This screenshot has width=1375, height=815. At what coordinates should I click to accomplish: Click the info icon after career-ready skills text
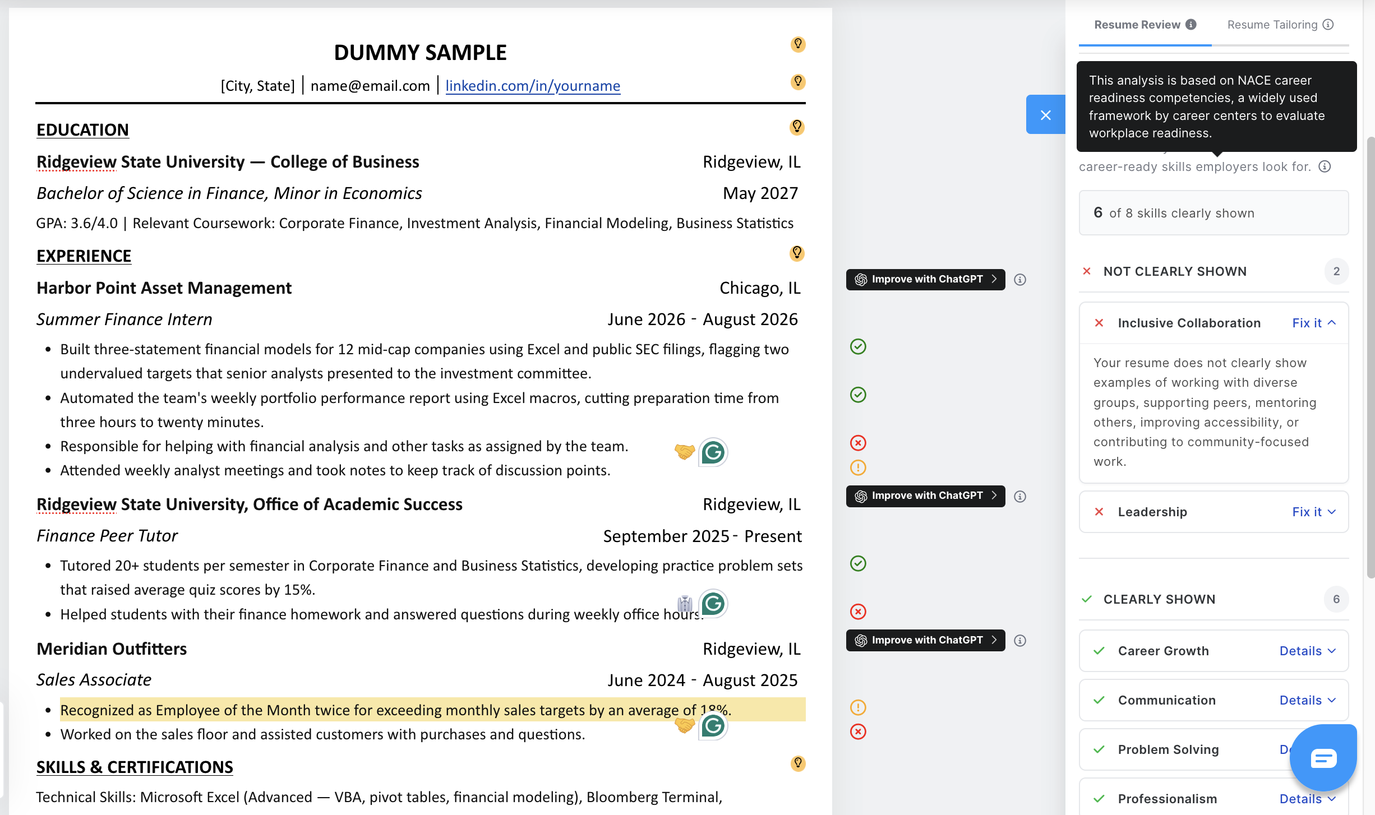point(1325,166)
